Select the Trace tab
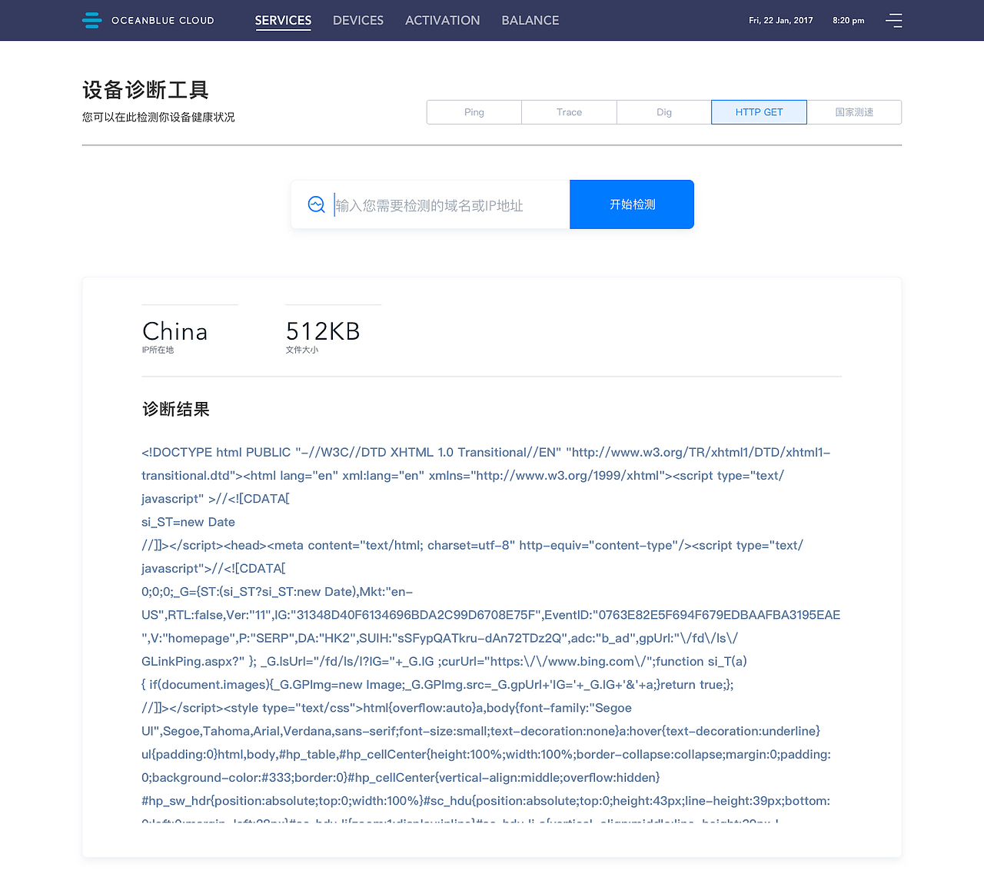984x887 pixels. pos(569,112)
